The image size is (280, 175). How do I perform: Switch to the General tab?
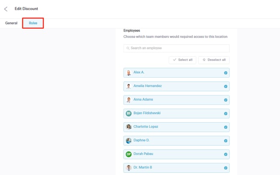point(11,23)
